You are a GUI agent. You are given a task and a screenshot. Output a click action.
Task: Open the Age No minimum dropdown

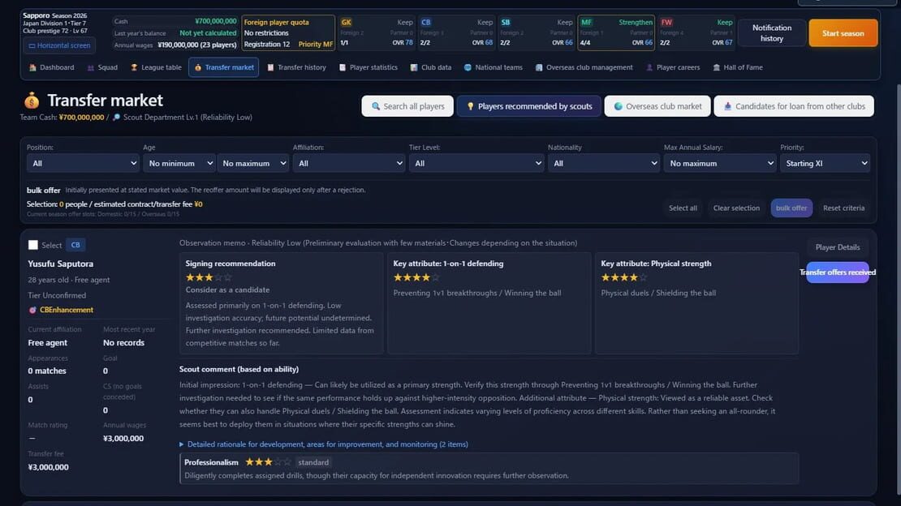(x=179, y=164)
